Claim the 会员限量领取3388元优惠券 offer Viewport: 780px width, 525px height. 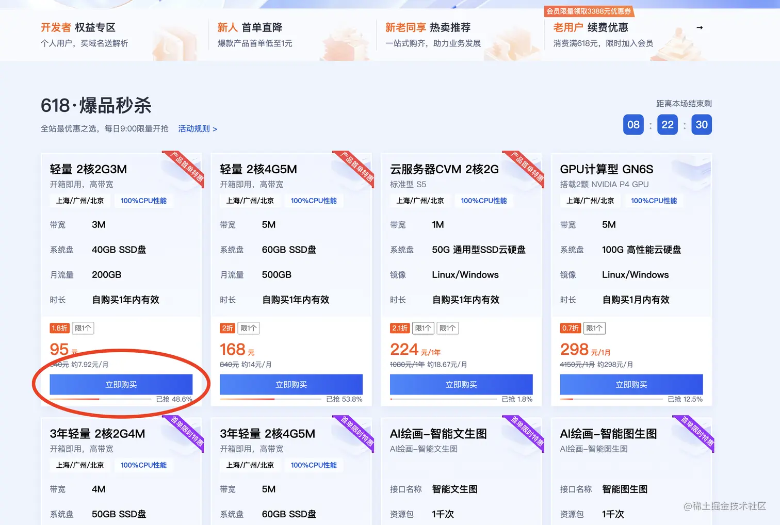[589, 11]
